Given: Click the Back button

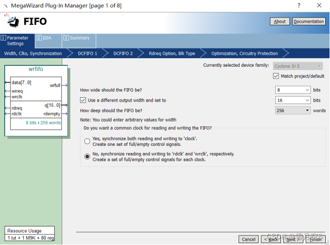Looking at the screenshot, I should click(271, 239).
